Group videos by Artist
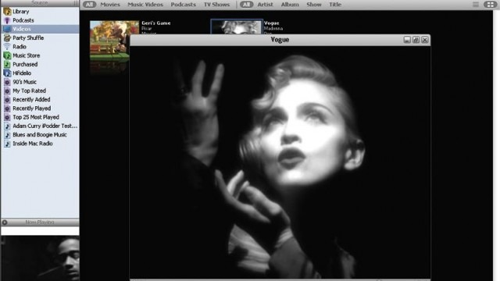The width and height of the screenshot is (500, 281). [x=265, y=5]
